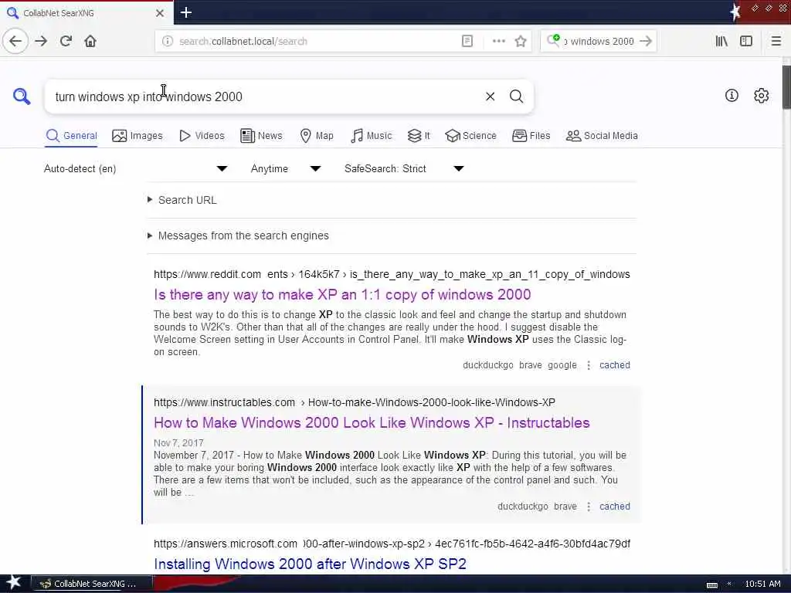The height and width of the screenshot is (593, 791).
Task: Open the Auto-detect (en) language dropdown
Action: coord(136,168)
